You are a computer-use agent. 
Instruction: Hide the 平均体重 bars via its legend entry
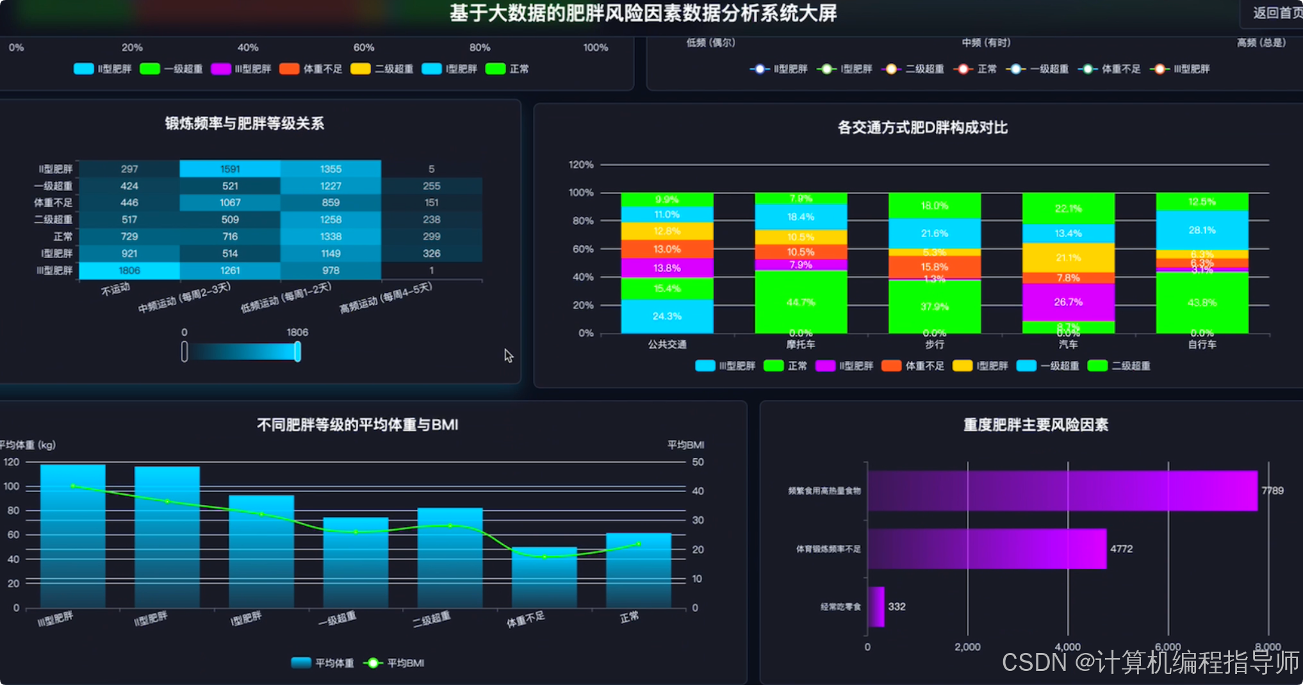(300, 663)
